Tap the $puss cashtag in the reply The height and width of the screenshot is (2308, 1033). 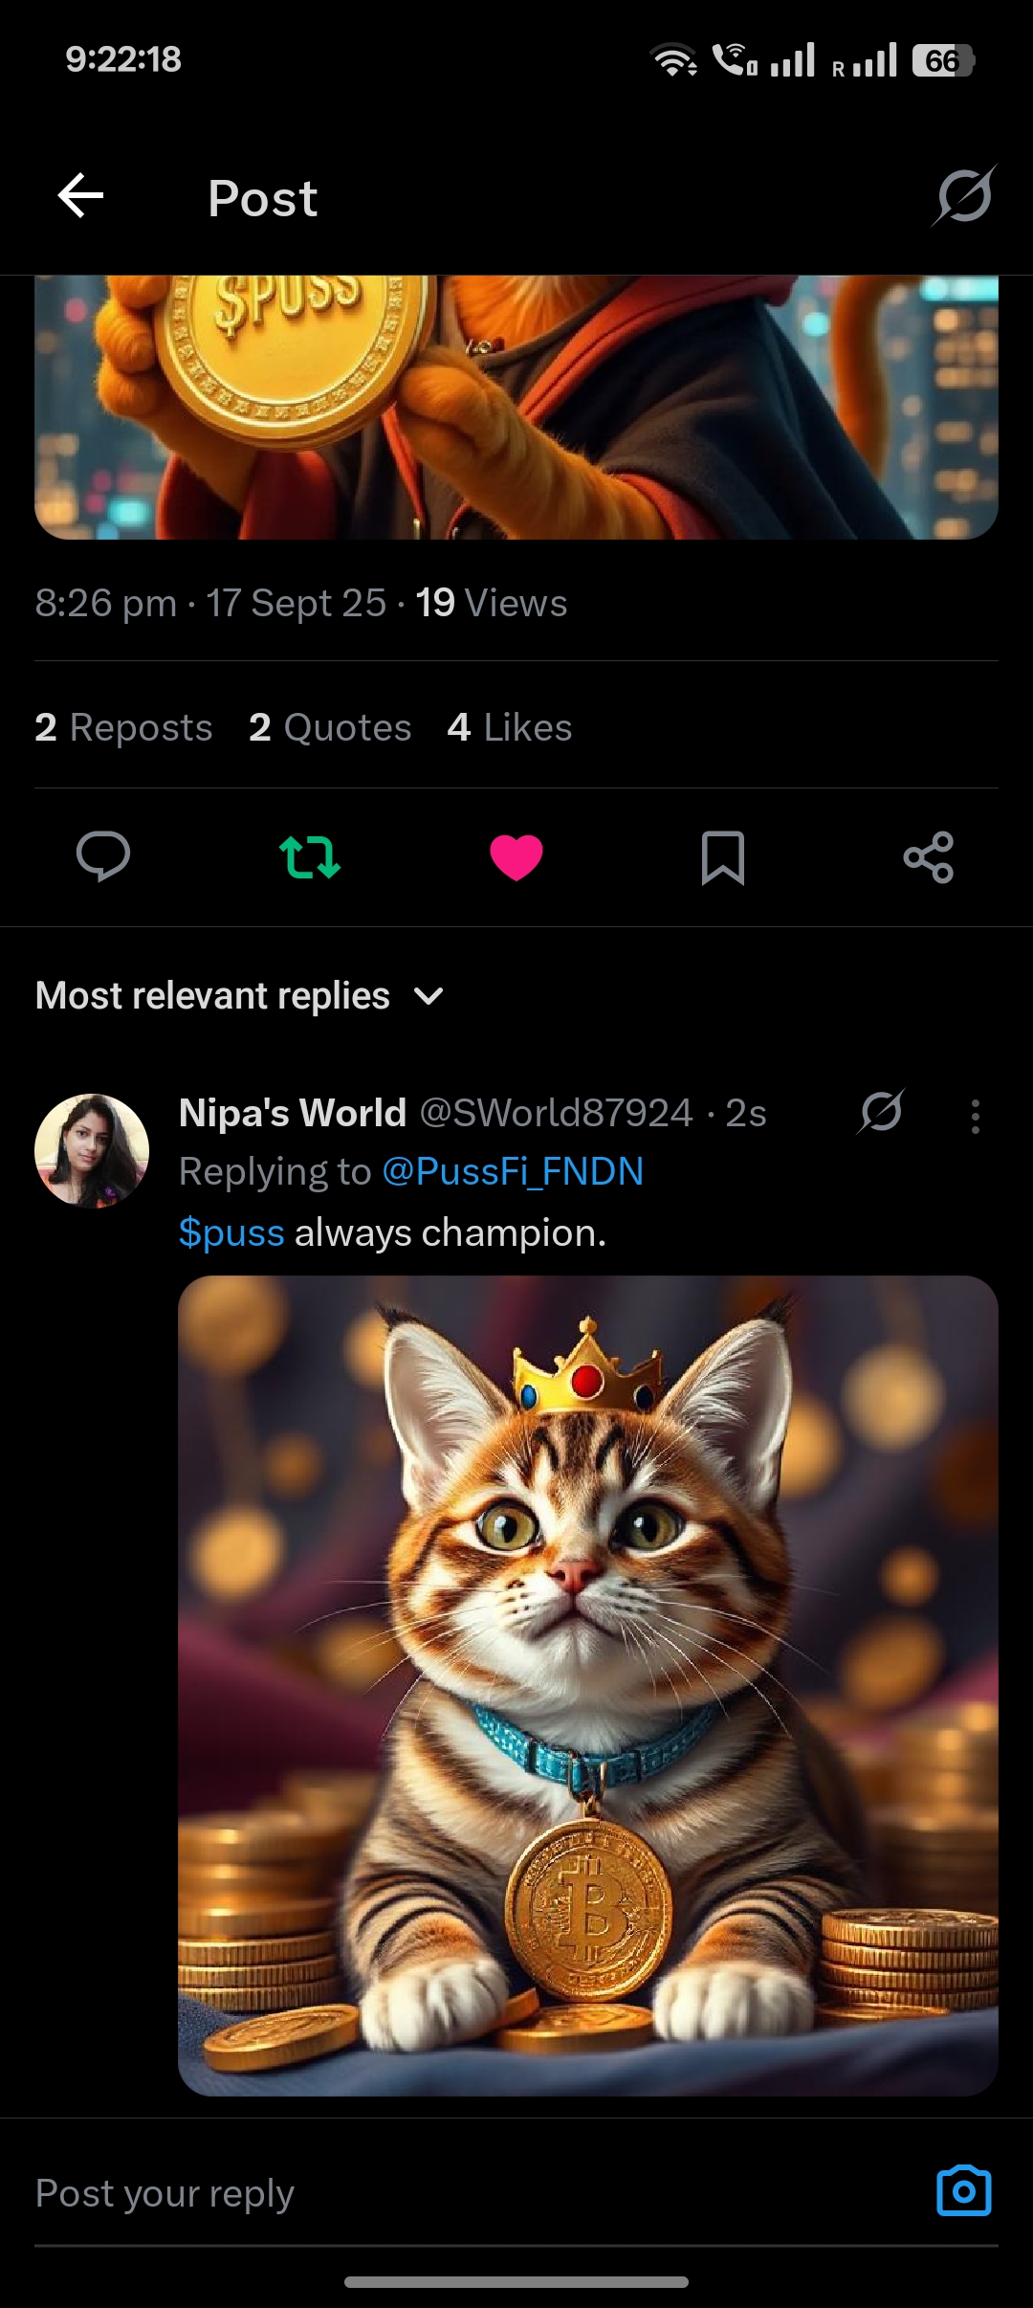point(231,1233)
